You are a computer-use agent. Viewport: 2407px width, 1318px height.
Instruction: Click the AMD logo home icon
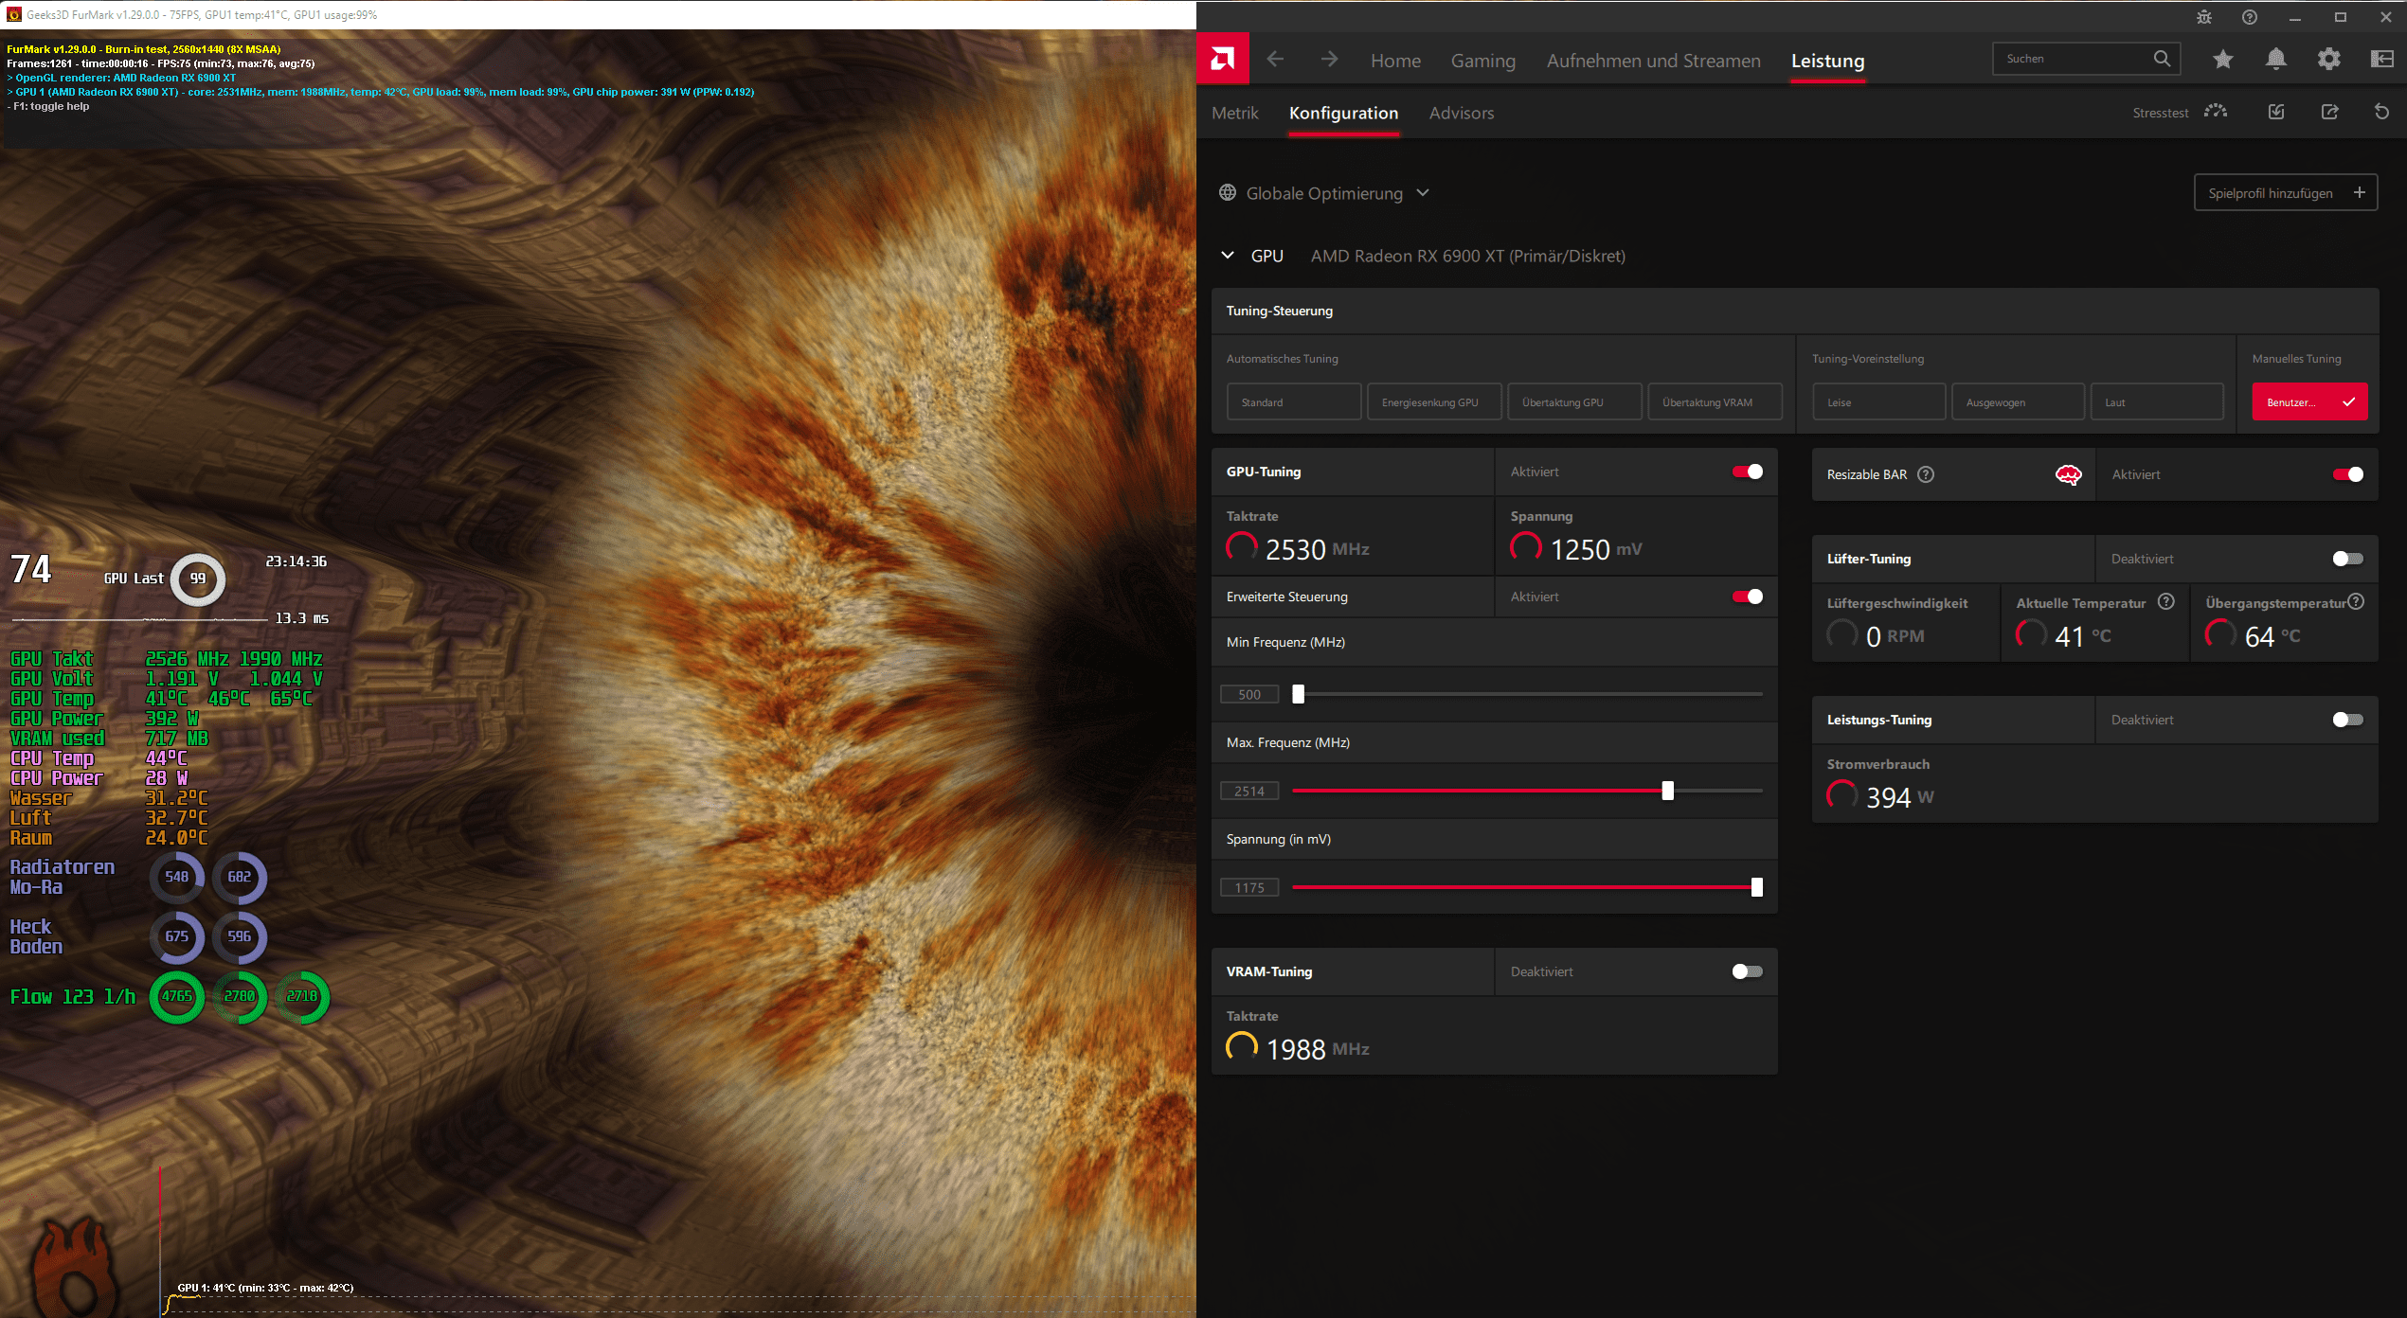[1223, 59]
